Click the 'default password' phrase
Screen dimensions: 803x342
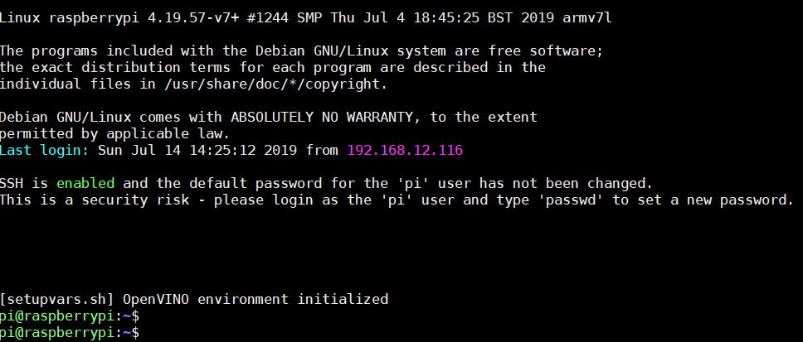click(255, 183)
